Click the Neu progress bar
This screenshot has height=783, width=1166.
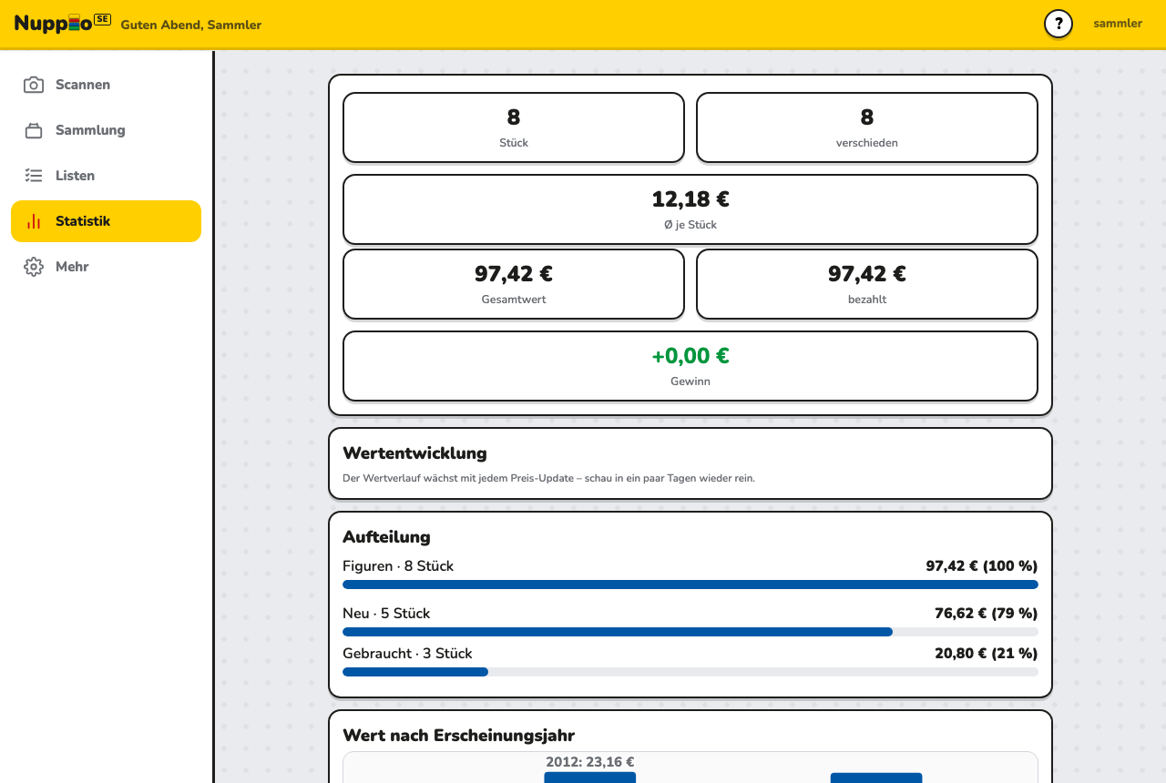pos(690,632)
